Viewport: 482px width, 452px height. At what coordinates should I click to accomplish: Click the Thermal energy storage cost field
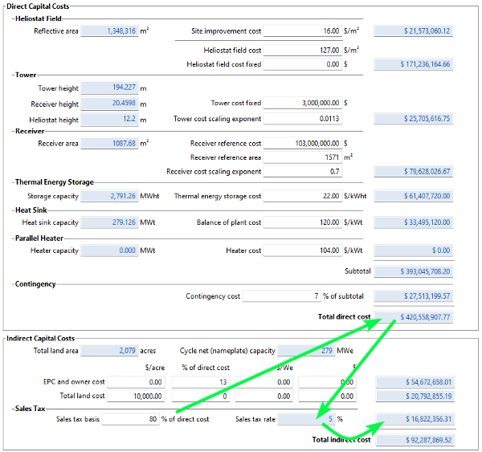pos(302,196)
